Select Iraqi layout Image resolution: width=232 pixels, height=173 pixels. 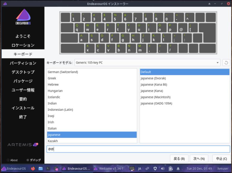(92, 116)
